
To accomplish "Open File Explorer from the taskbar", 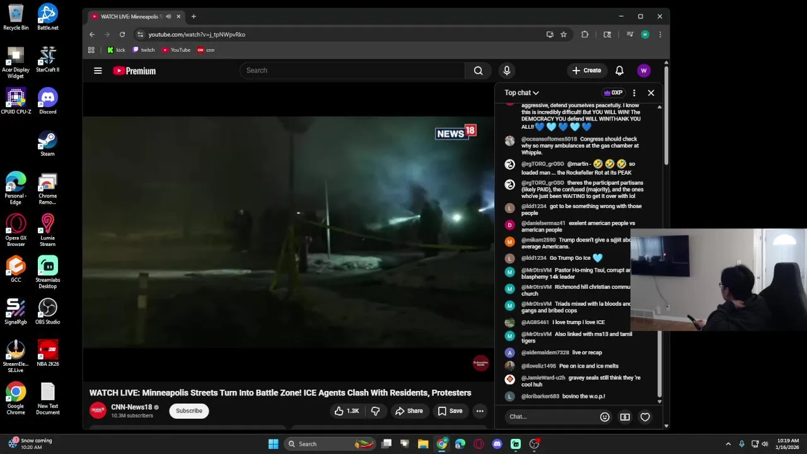I will 423,444.
